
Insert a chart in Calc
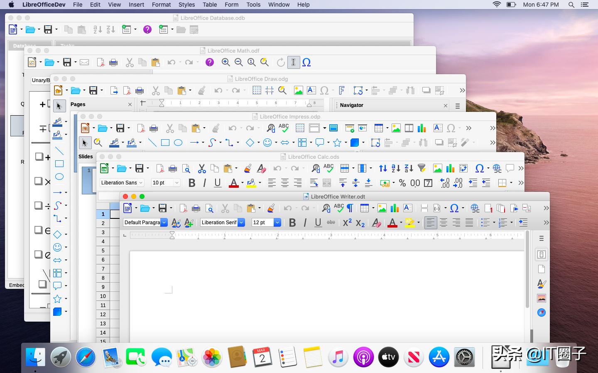450,168
